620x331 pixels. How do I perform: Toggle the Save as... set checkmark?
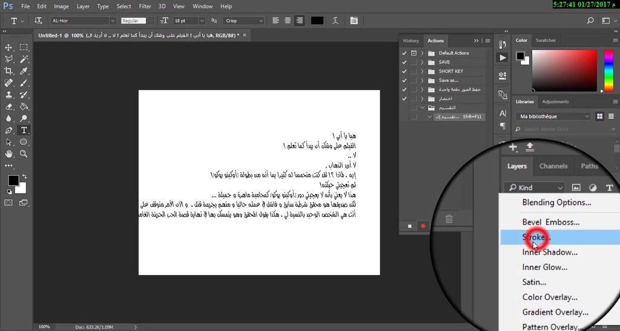[404, 80]
